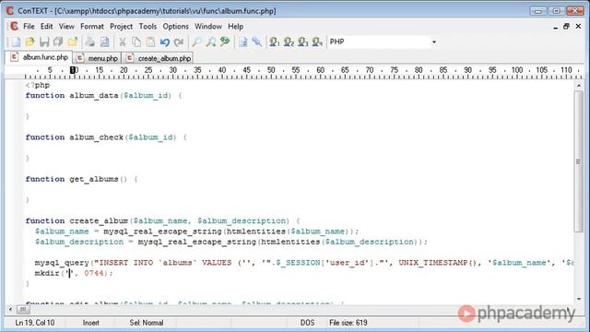Undo the last edit with the blue arrow
Image resolution: width=590 pixels, height=332 pixels.
click(165, 41)
